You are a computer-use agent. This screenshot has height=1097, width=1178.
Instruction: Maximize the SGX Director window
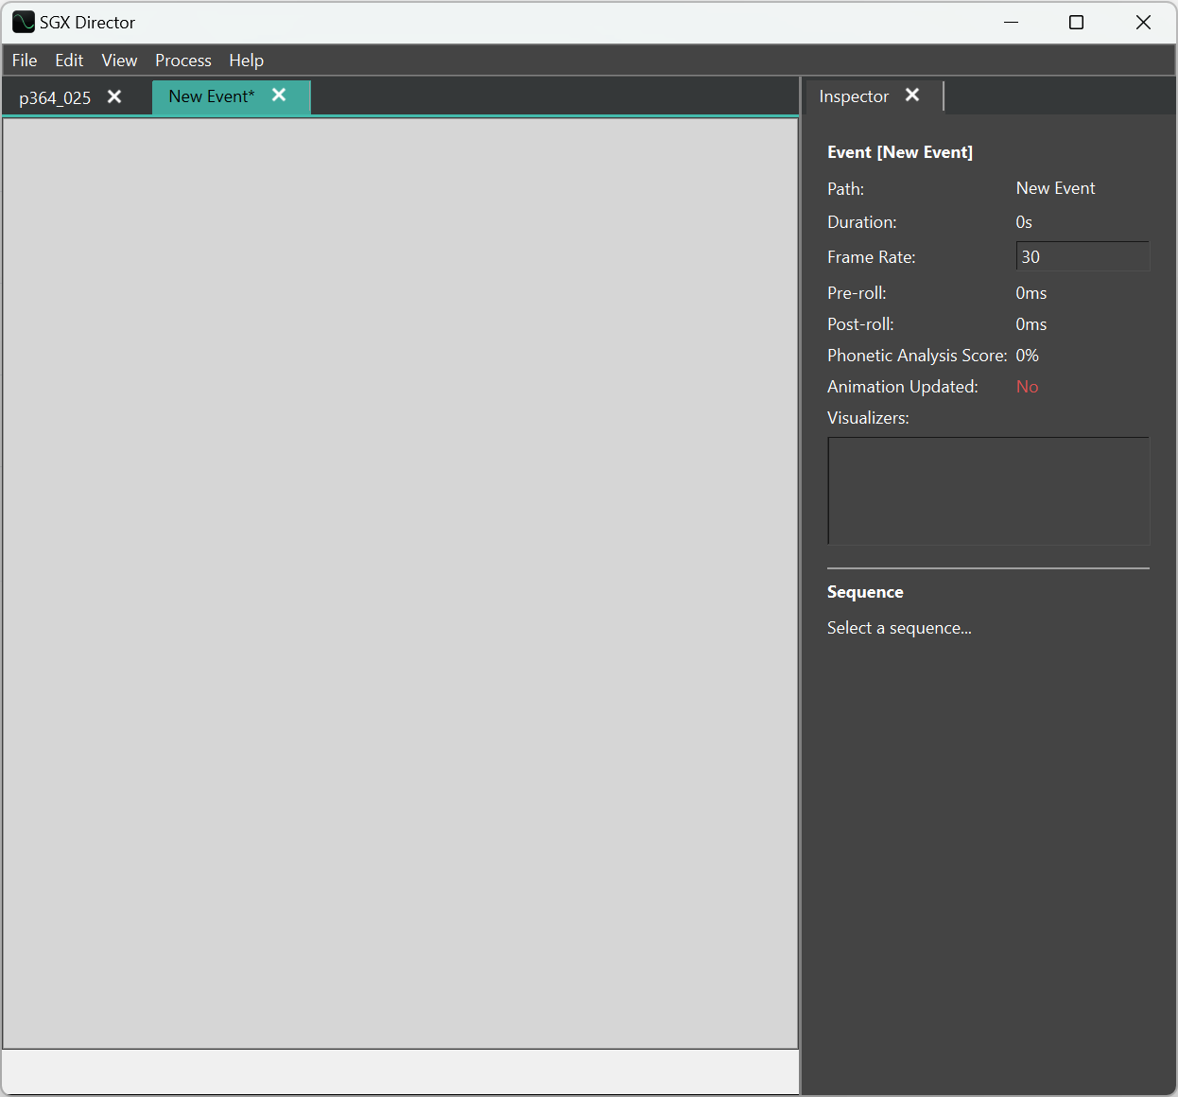pos(1076,22)
